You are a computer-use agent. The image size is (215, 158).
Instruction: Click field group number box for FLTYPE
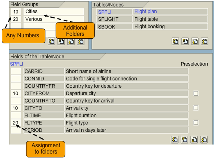click(16, 123)
